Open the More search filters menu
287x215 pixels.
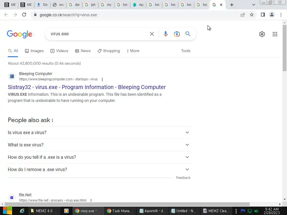133,51
